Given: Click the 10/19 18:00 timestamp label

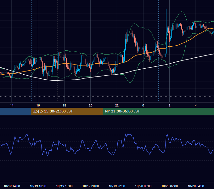Looking at the screenshot, I should [64, 186].
